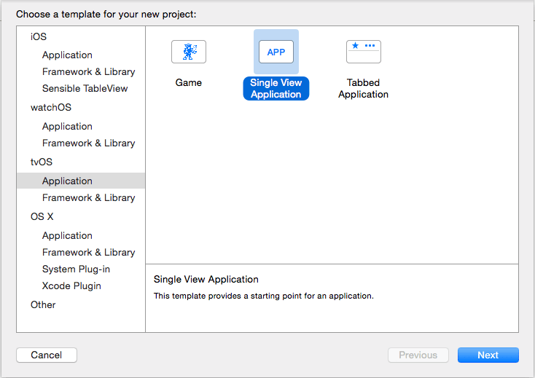Viewport: 535px width, 378px height.
Task: Select the Game template icon
Action: pos(189,52)
